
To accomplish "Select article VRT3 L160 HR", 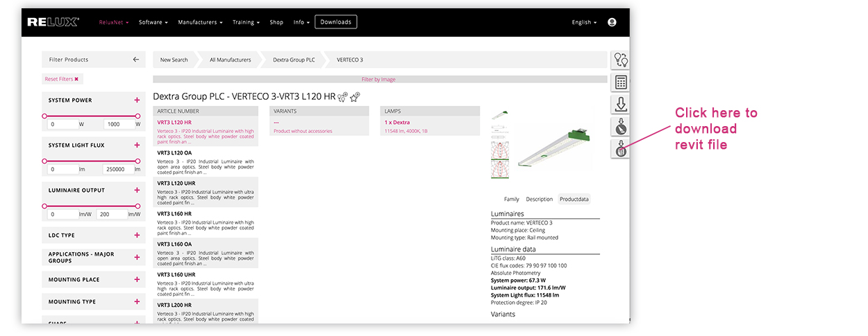I will pyautogui.click(x=175, y=214).
